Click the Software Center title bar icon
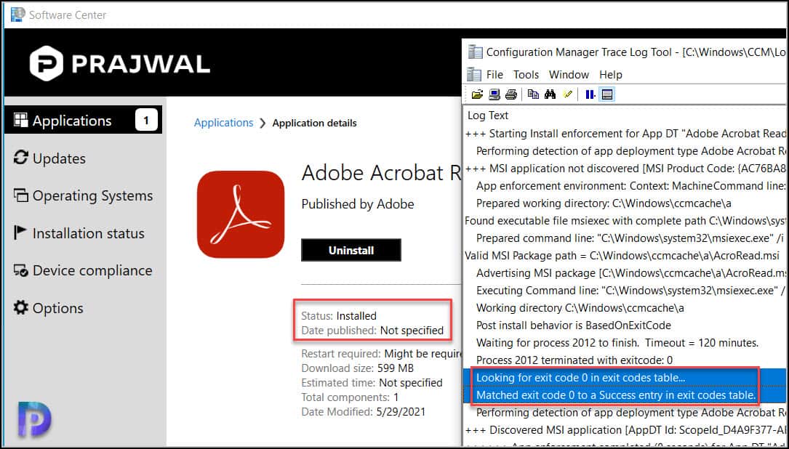 click(x=17, y=15)
